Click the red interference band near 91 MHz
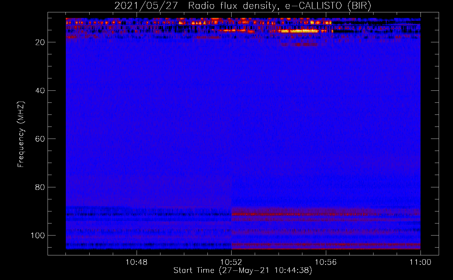The height and width of the screenshot is (280, 453). [326, 214]
